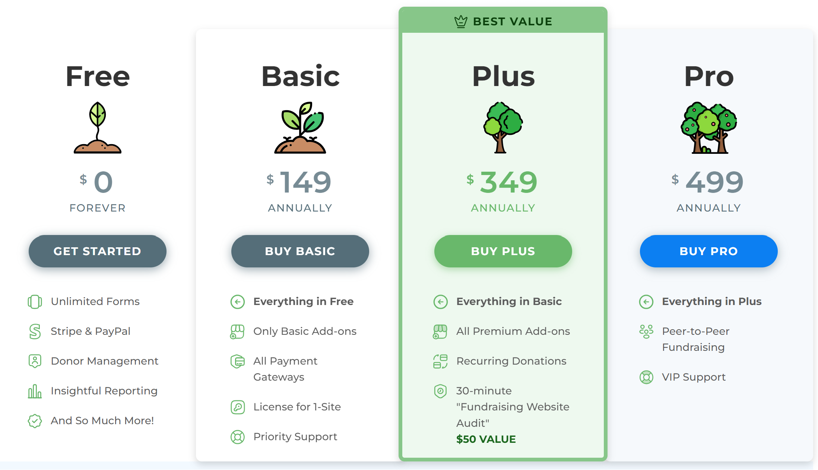Click the Donor Management person icon
Viewport: 818px width, 470px height.
coord(35,361)
